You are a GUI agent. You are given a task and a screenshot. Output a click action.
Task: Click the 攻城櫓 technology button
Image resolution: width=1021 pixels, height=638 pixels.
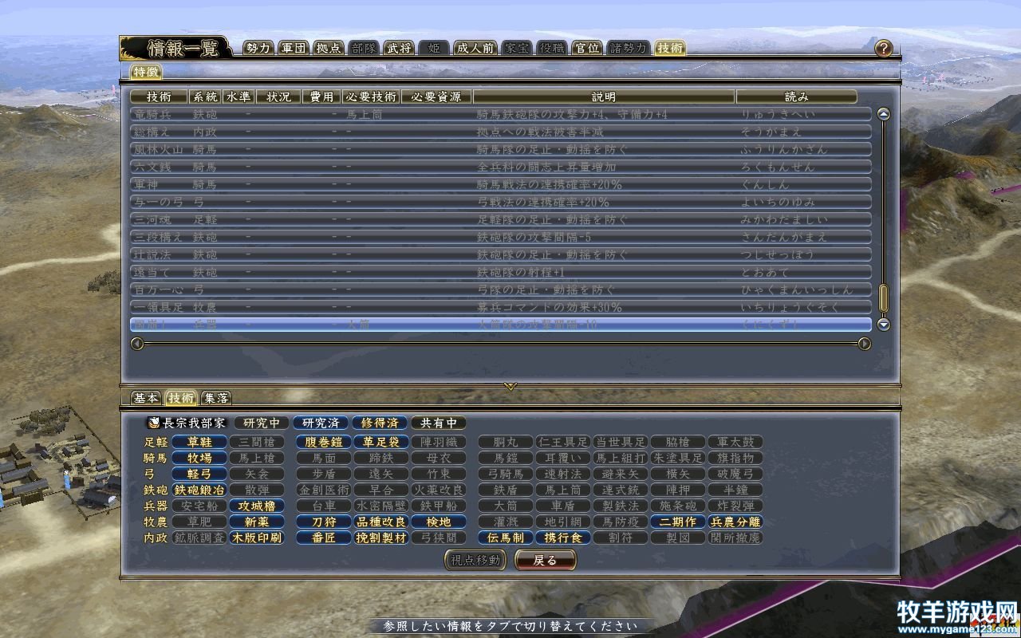257,506
